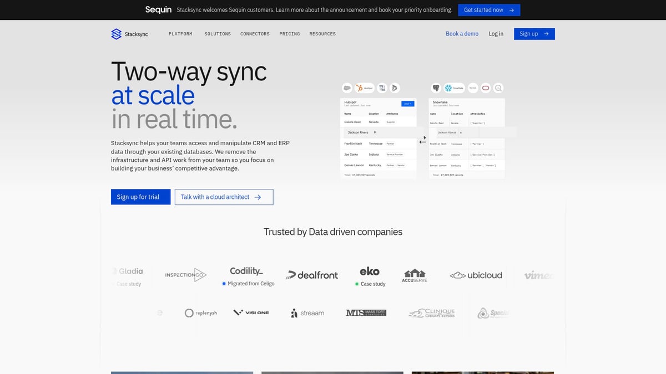This screenshot has height=374, width=666.
Task: Click Talk with a cloud architect
Action: point(224,197)
